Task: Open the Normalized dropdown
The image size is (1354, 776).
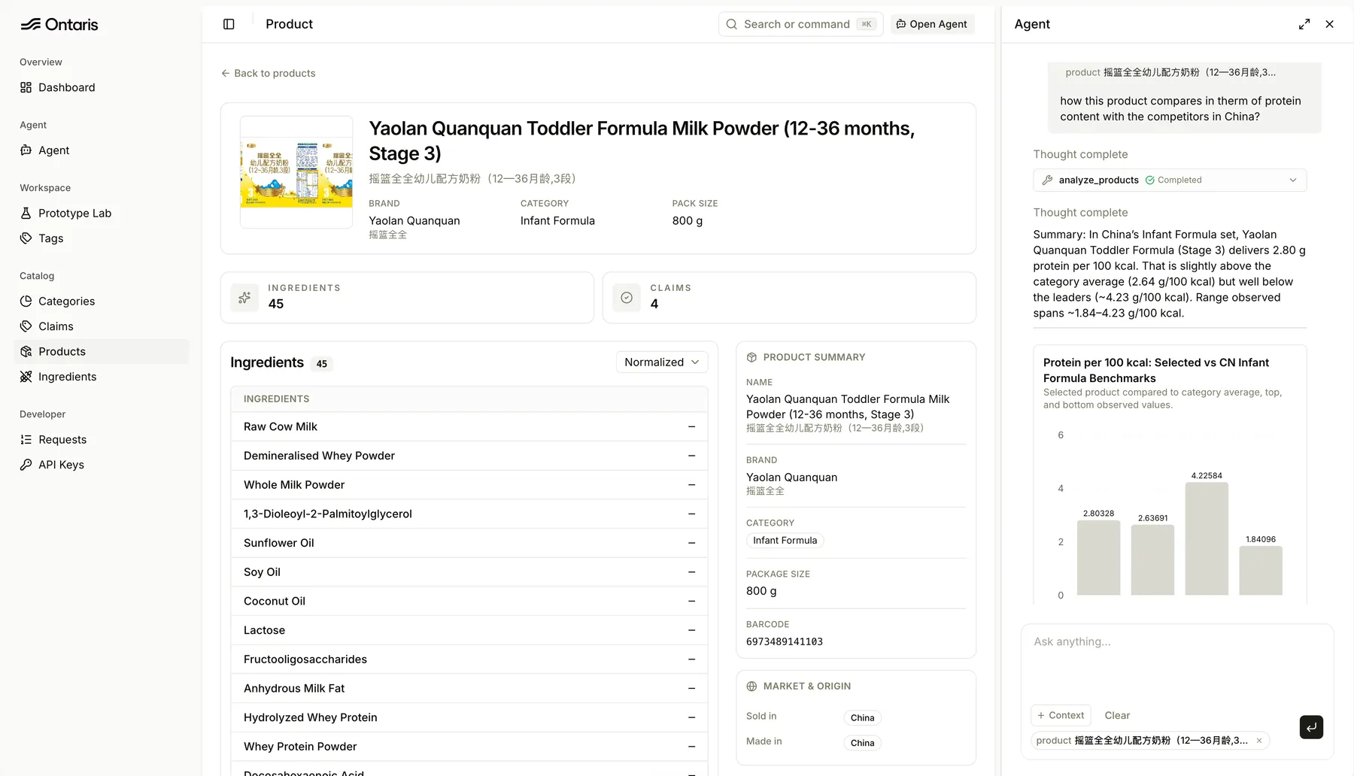Action: pos(662,362)
